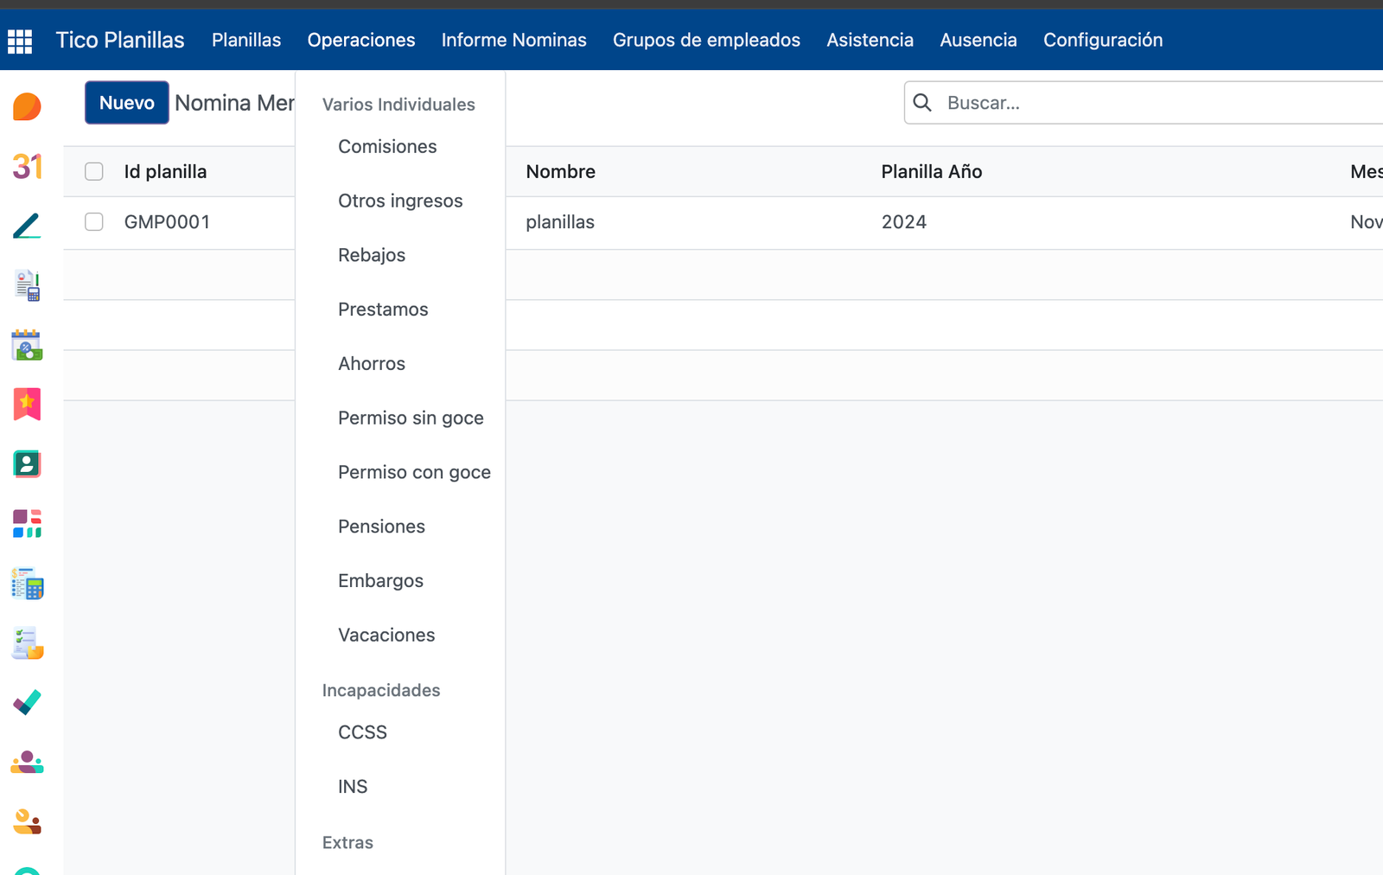Open the apps grid launcher icon
1383x875 pixels.
[20, 41]
